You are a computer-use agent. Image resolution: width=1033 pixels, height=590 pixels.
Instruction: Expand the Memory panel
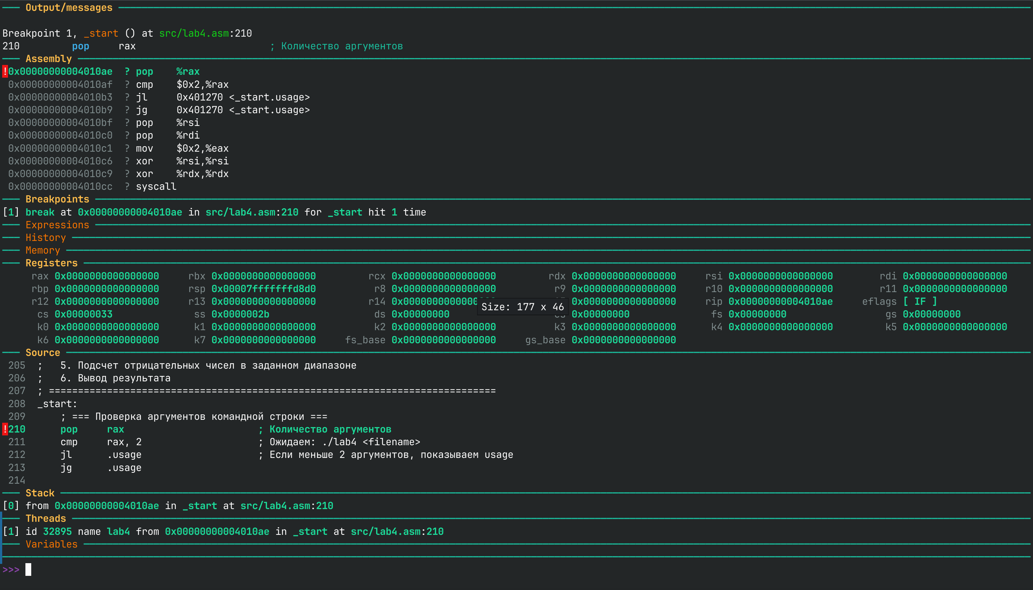tap(42, 250)
